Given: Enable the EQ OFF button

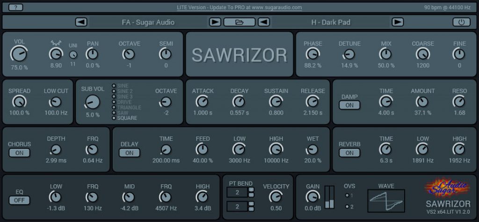Looking at the screenshot, I should point(19,201).
